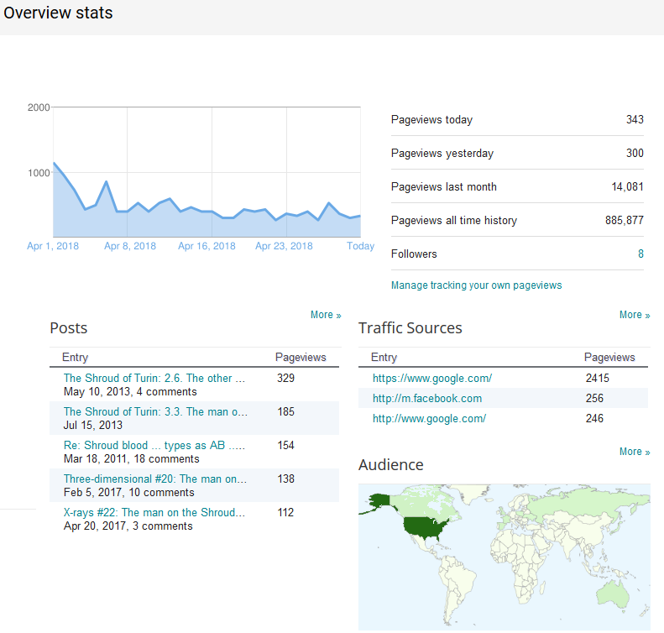Click the 1000 y-axis label
Image resolution: width=664 pixels, height=633 pixels.
39,173
